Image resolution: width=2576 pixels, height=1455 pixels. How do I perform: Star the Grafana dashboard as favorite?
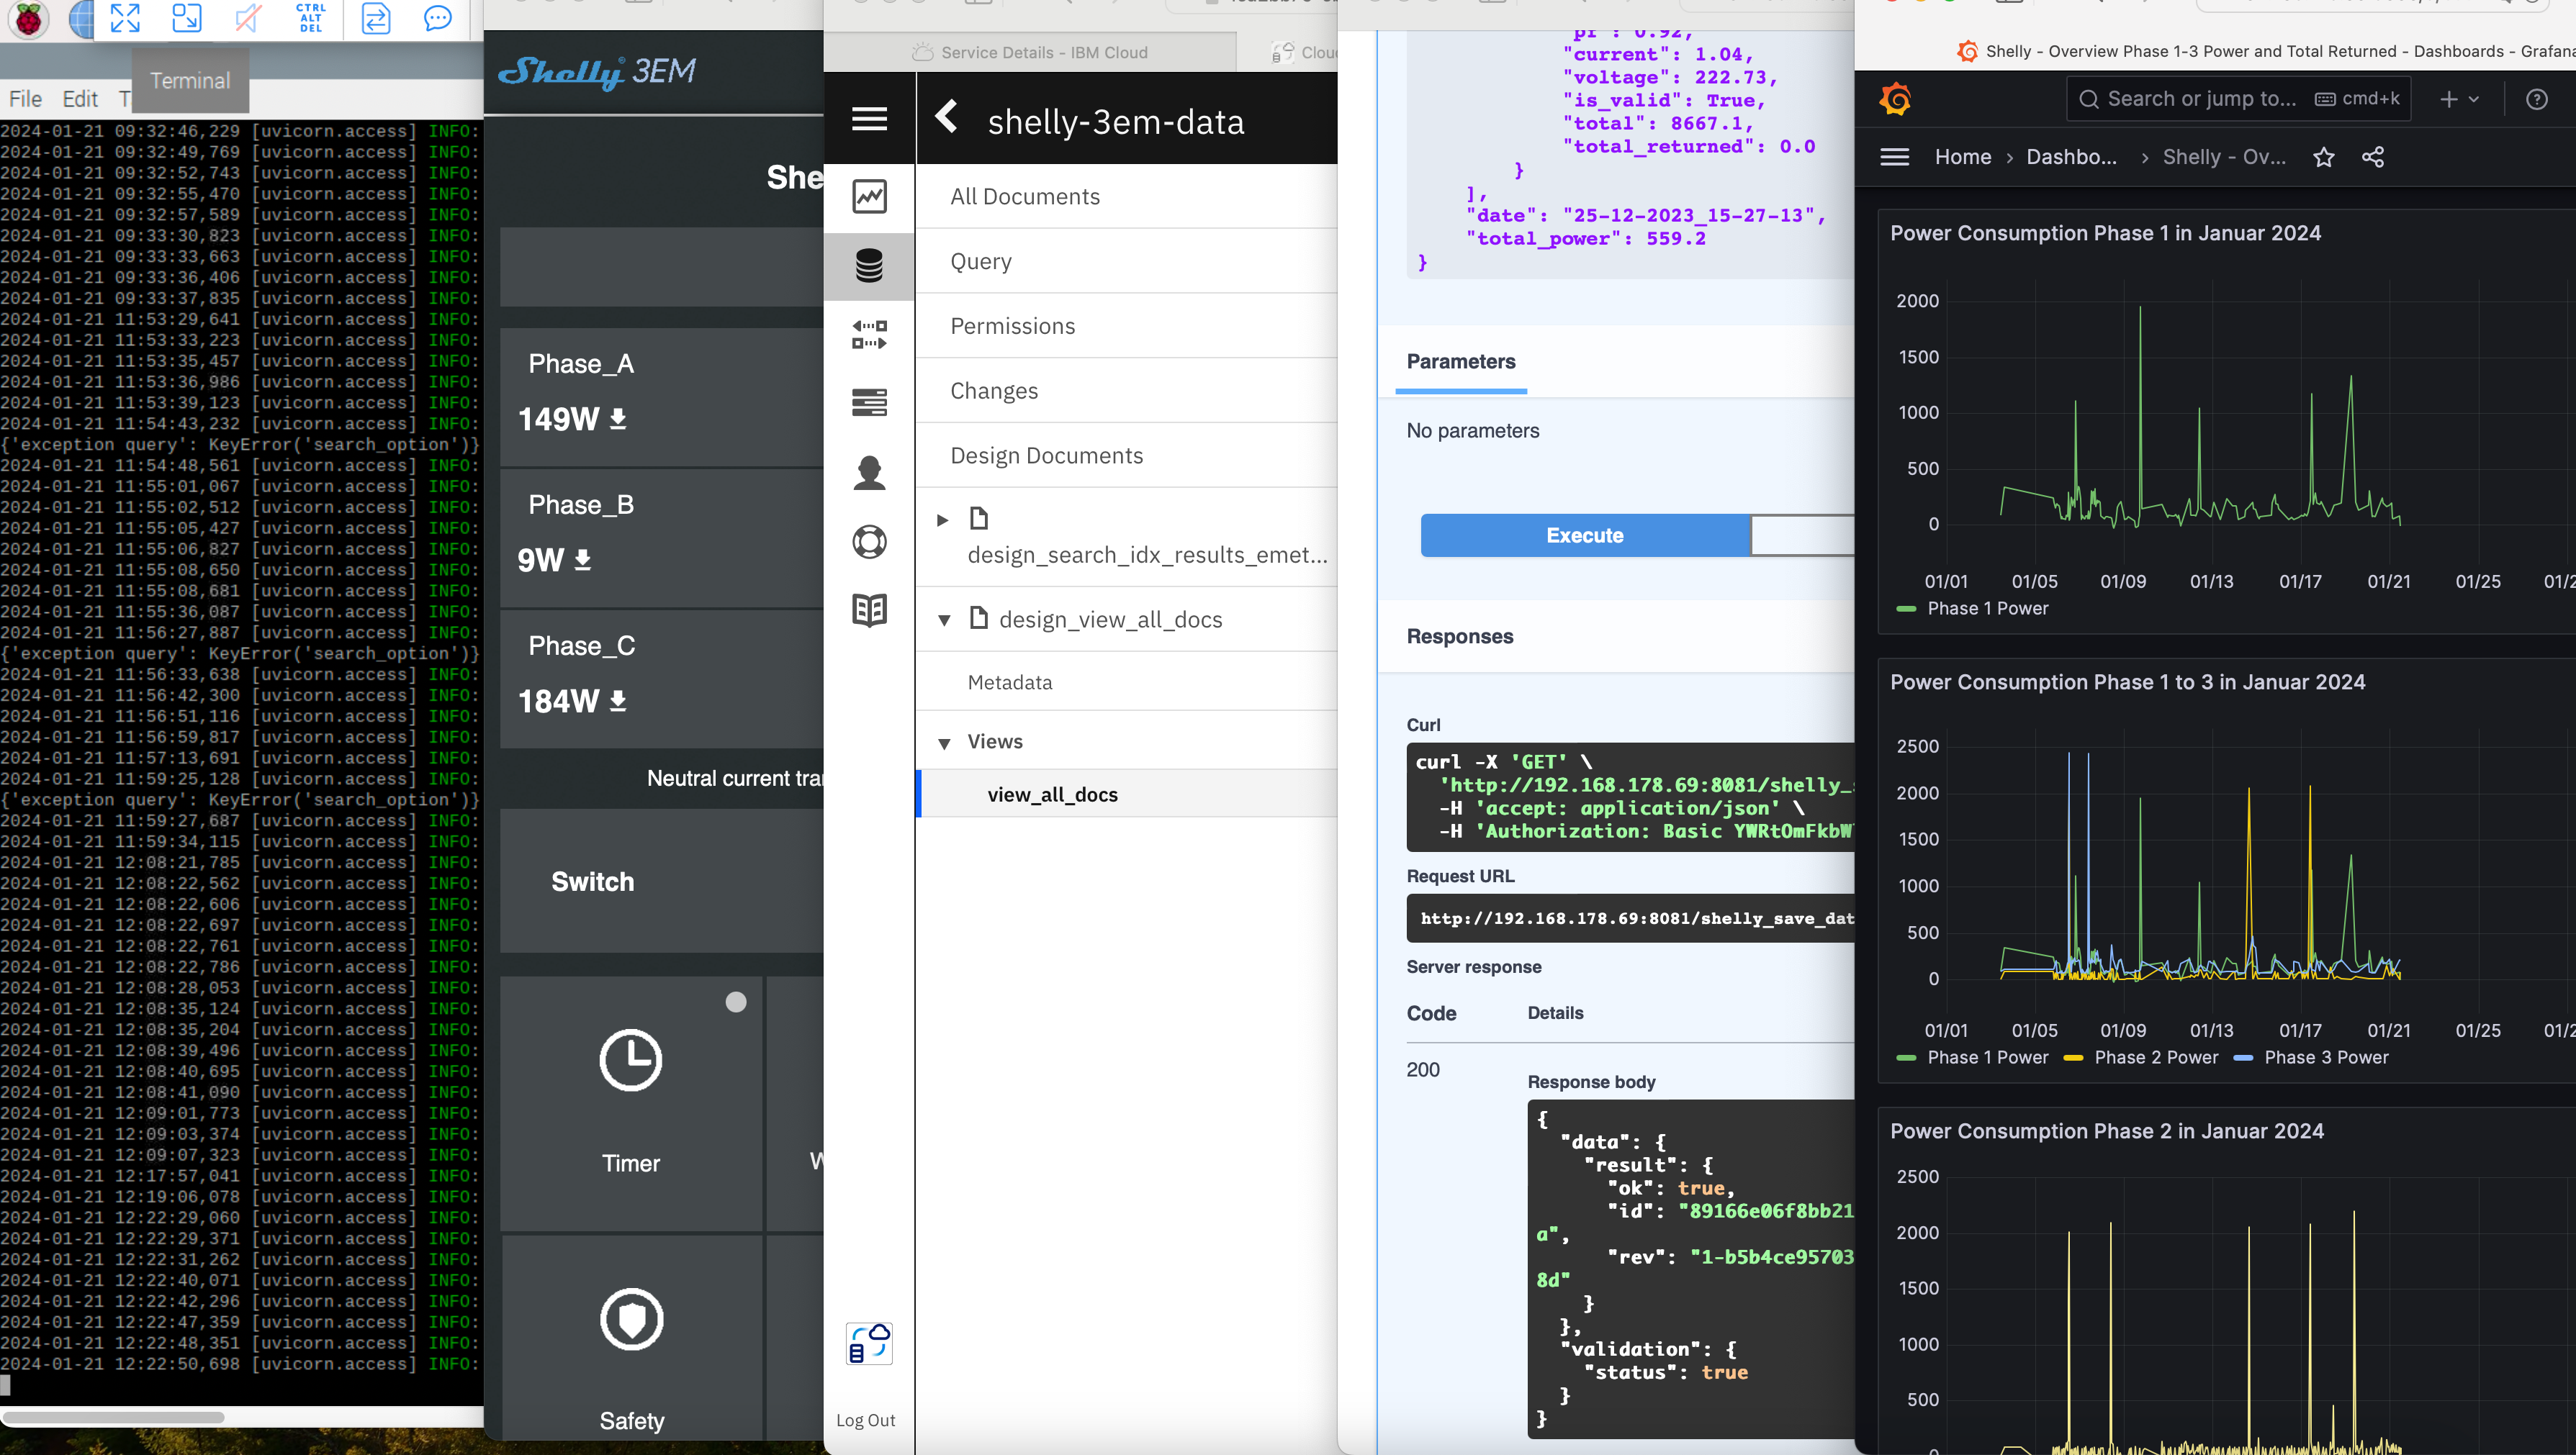click(2323, 158)
